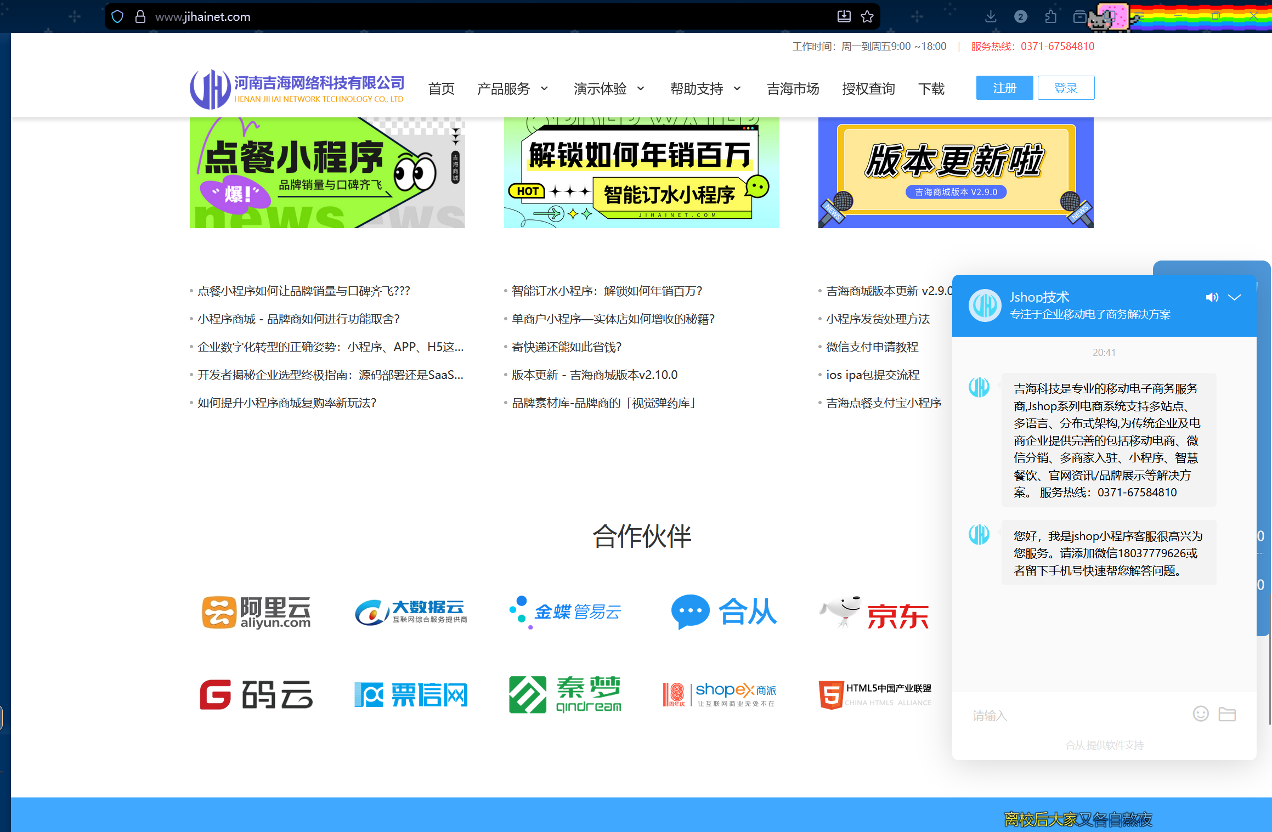
Task: Mute the chat sound via the speaker icon
Action: pyautogui.click(x=1212, y=297)
